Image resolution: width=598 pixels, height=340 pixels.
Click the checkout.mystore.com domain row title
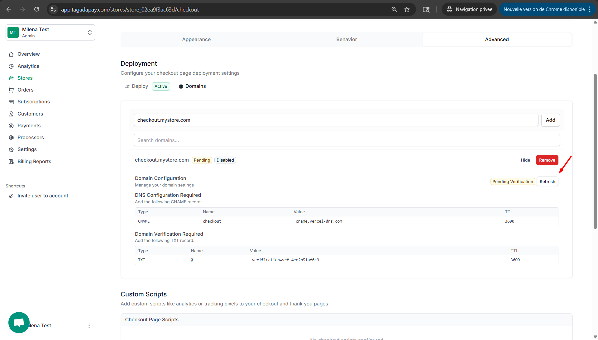tap(162, 160)
